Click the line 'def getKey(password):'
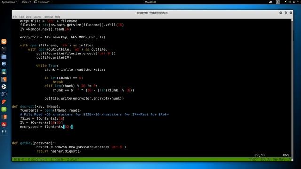Viewport: 301px width, 169px height. [x=33, y=143]
